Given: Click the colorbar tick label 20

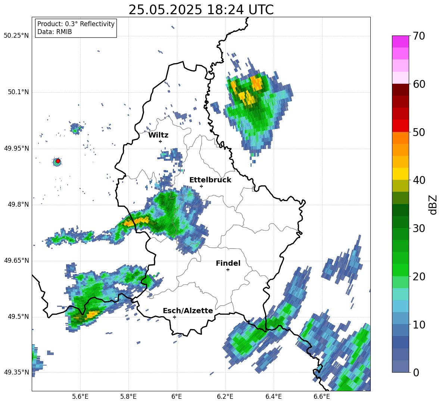Looking at the screenshot, I should click(x=419, y=276).
